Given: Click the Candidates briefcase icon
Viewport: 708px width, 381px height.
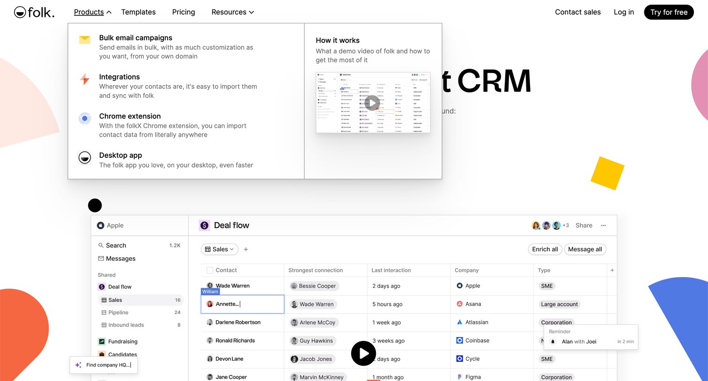Looking at the screenshot, I should coord(102,354).
